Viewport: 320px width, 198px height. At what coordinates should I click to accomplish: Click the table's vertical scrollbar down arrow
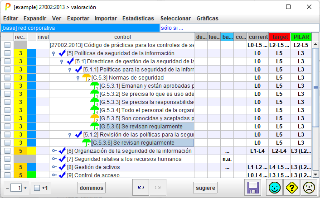tap(315, 174)
